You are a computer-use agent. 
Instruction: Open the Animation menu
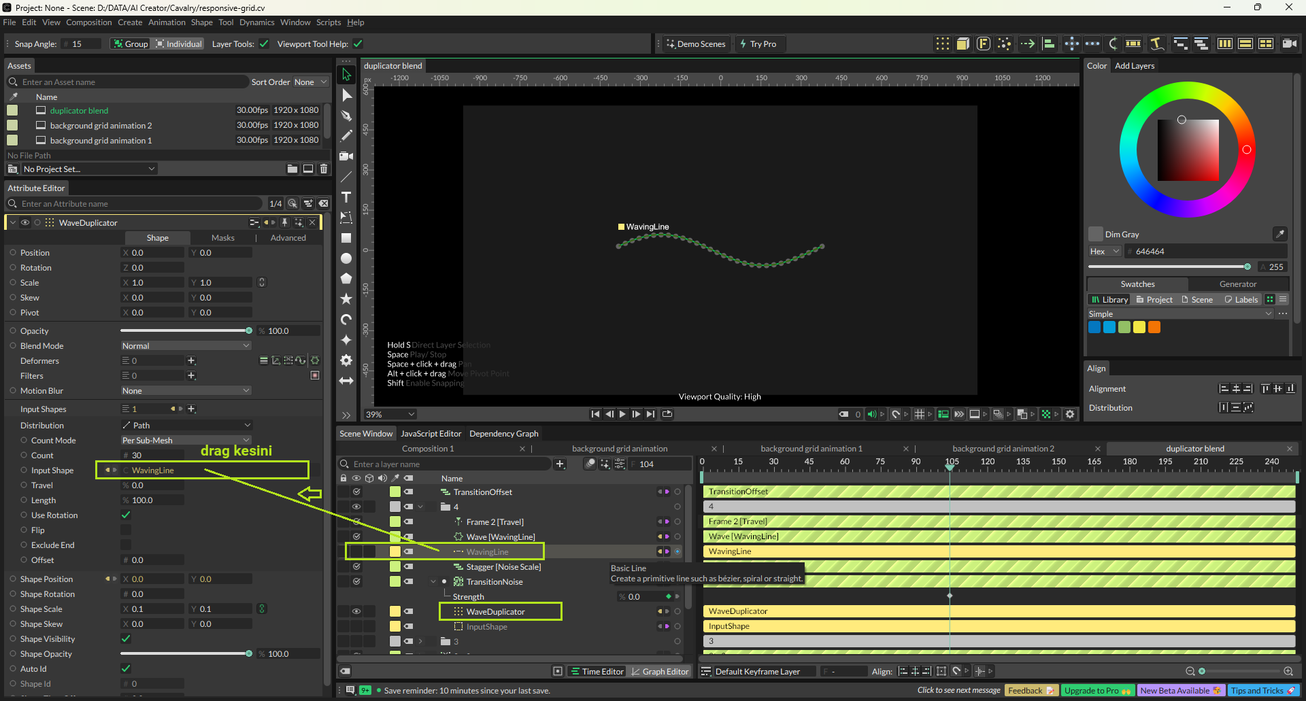coord(167,22)
